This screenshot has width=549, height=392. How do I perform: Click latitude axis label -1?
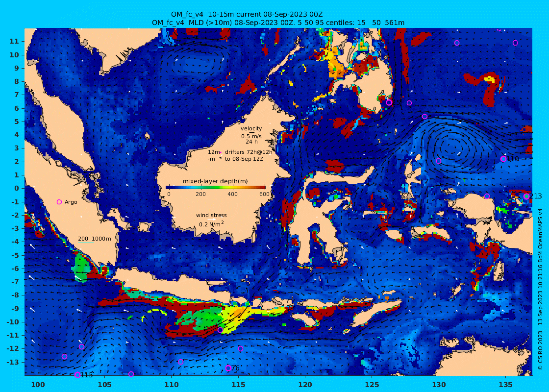[x=15, y=202]
